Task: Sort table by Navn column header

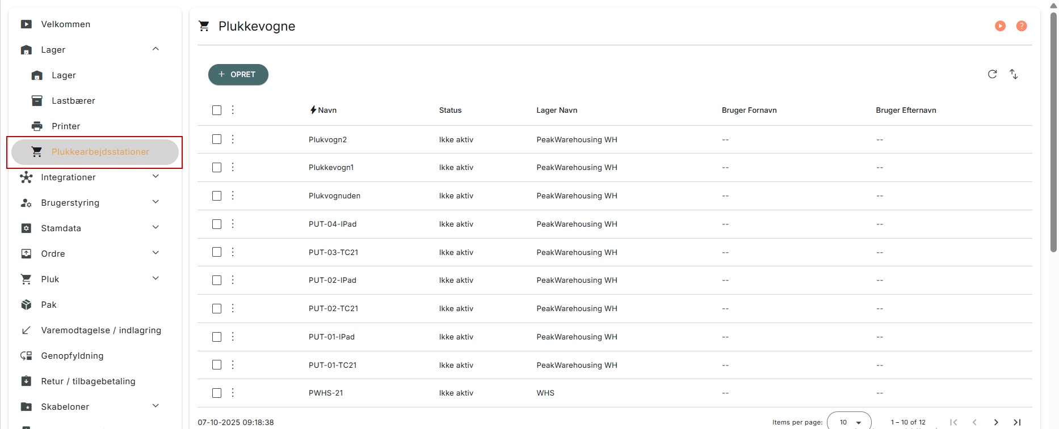Action: click(x=327, y=111)
